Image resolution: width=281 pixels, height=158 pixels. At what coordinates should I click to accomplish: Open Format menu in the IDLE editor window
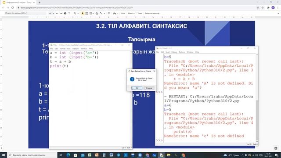coord(62,49)
